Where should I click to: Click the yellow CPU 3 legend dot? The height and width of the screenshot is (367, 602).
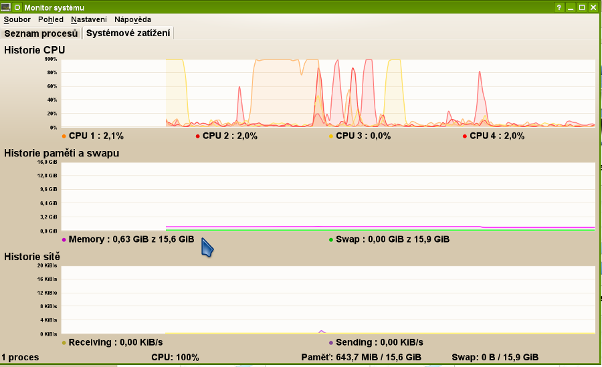[330, 136]
